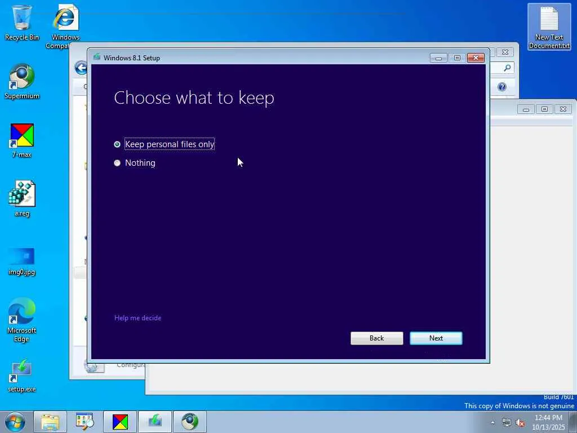The width and height of the screenshot is (577, 433).
Task: Select Keep personal files only option
Action: coord(164,144)
